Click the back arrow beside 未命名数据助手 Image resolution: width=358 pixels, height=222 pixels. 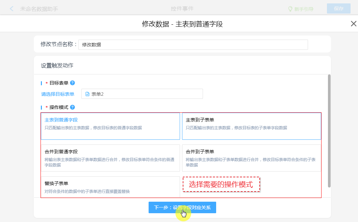point(12,9)
